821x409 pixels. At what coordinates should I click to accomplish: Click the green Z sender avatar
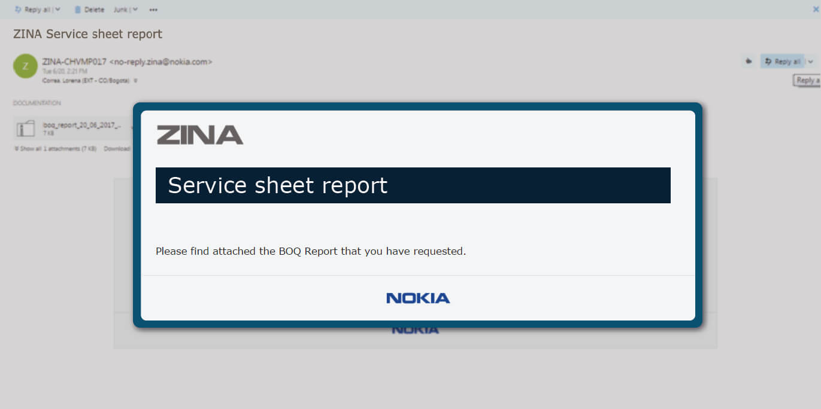[25, 66]
